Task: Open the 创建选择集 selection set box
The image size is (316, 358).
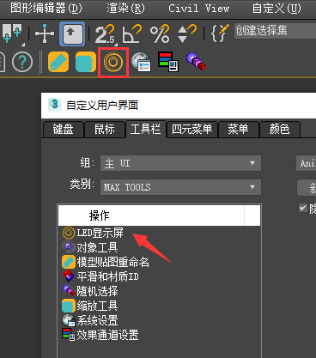Action: 275,31
